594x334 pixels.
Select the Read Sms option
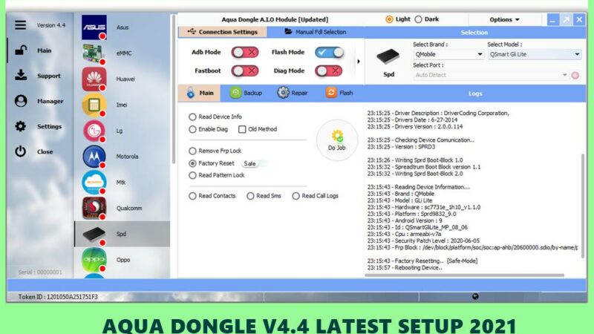[x=250, y=196]
